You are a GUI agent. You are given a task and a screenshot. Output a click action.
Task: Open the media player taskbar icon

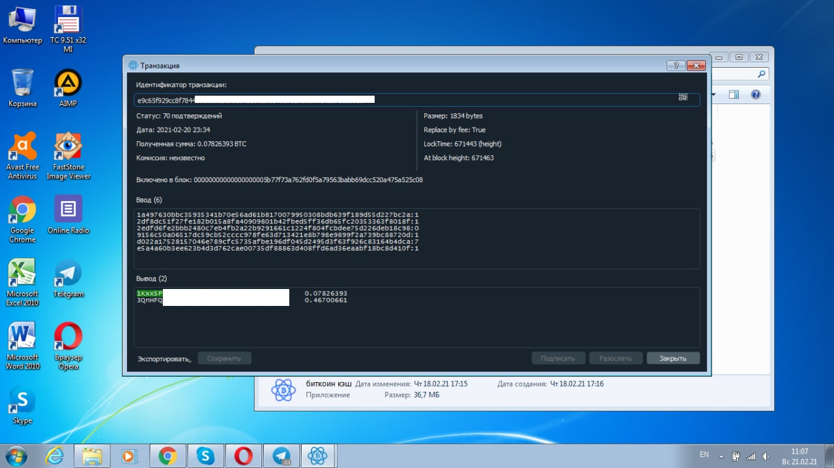click(x=130, y=456)
